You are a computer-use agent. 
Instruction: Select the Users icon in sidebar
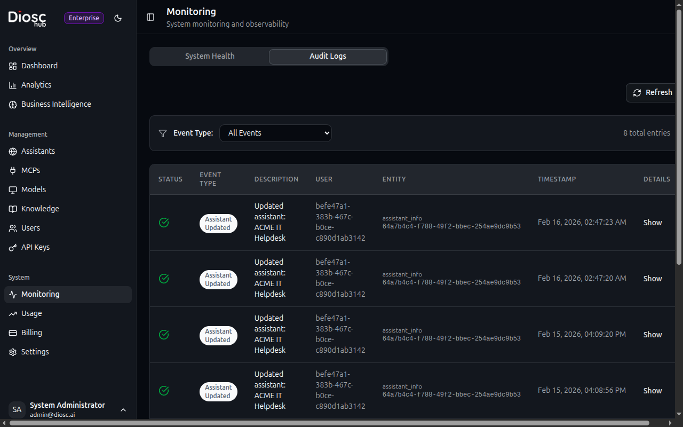(13, 228)
